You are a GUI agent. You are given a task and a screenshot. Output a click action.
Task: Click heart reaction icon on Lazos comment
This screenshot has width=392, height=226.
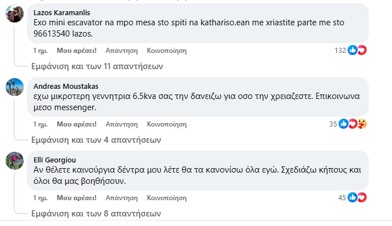(x=362, y=50)
